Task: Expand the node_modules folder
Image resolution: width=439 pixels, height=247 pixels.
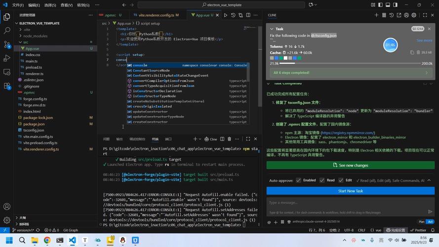Action: [20, 36]
